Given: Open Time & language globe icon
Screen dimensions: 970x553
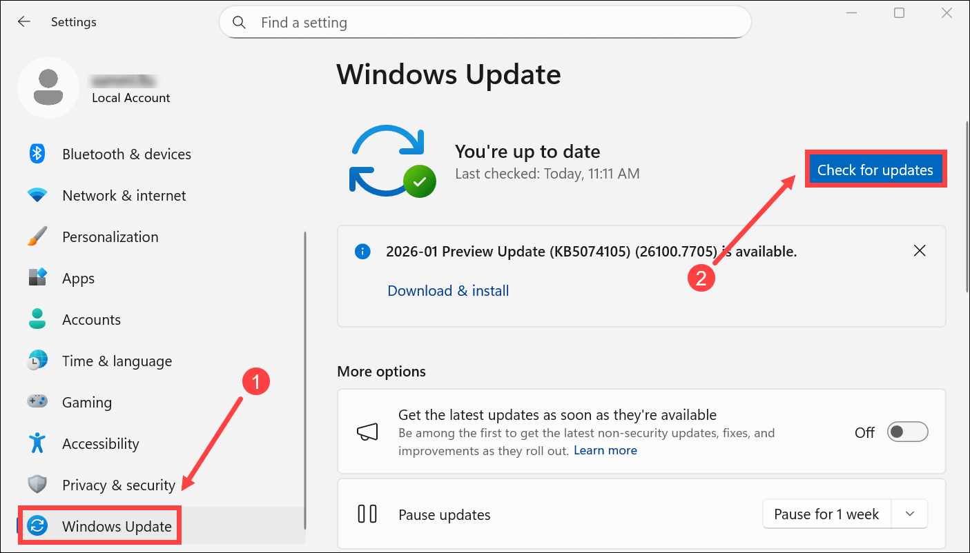Looking at the screenshot, I should [37, 361].
